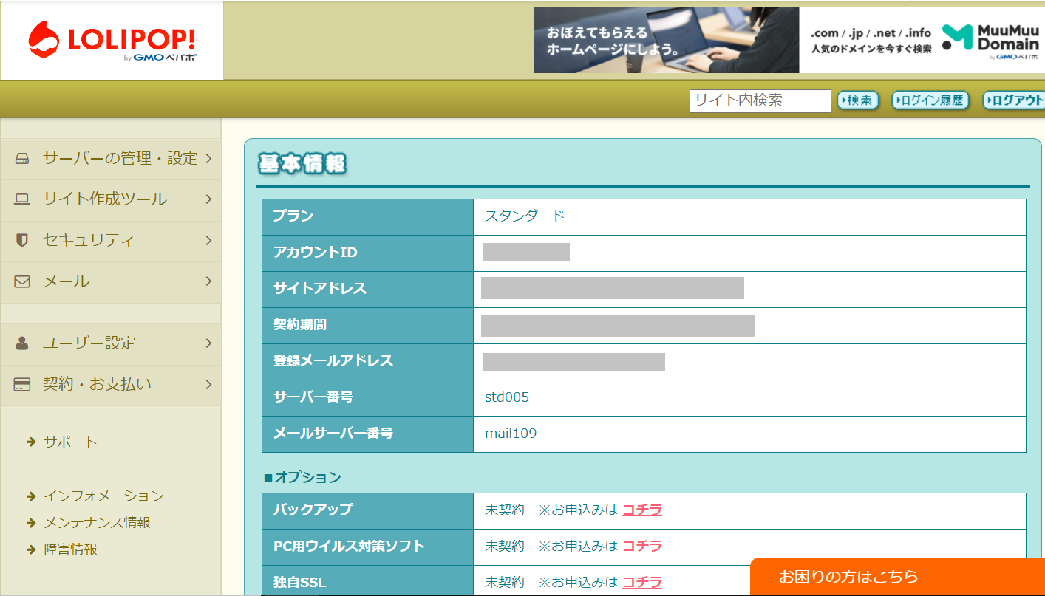Click the スタンダード plan value
This screenshot has width=1045, height=596.
[x=525, y=216]
